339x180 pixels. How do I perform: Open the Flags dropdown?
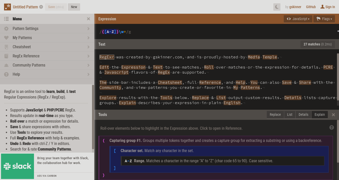tap(324, 19)
